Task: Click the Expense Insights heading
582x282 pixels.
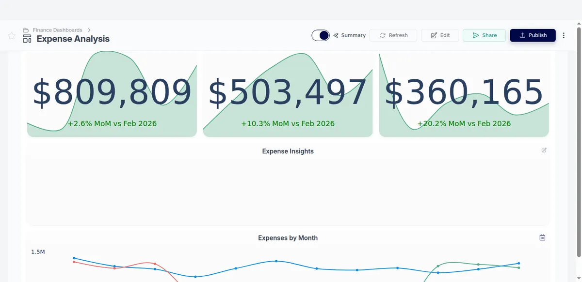Action: click(288, 151)
